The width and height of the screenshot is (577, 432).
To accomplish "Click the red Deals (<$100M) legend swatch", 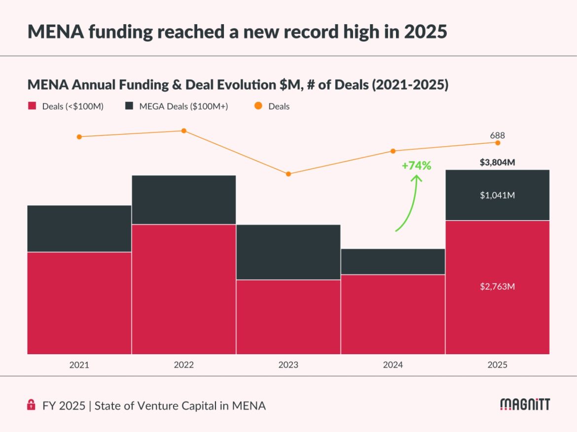I will pos(32,106).
